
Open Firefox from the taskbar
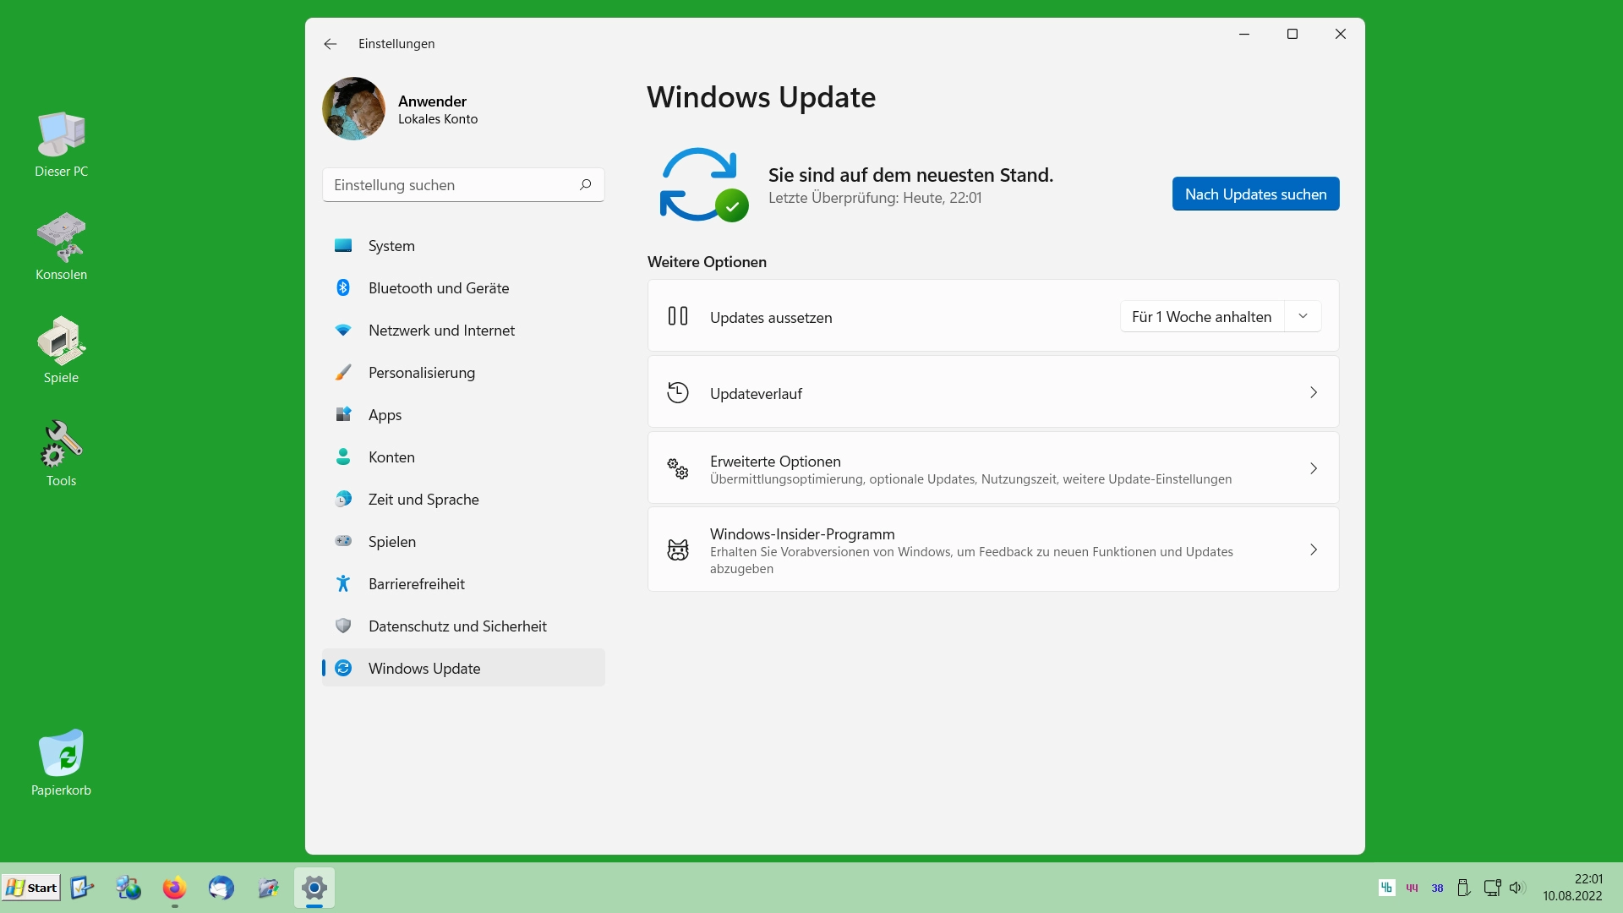(x=175, y=888)
